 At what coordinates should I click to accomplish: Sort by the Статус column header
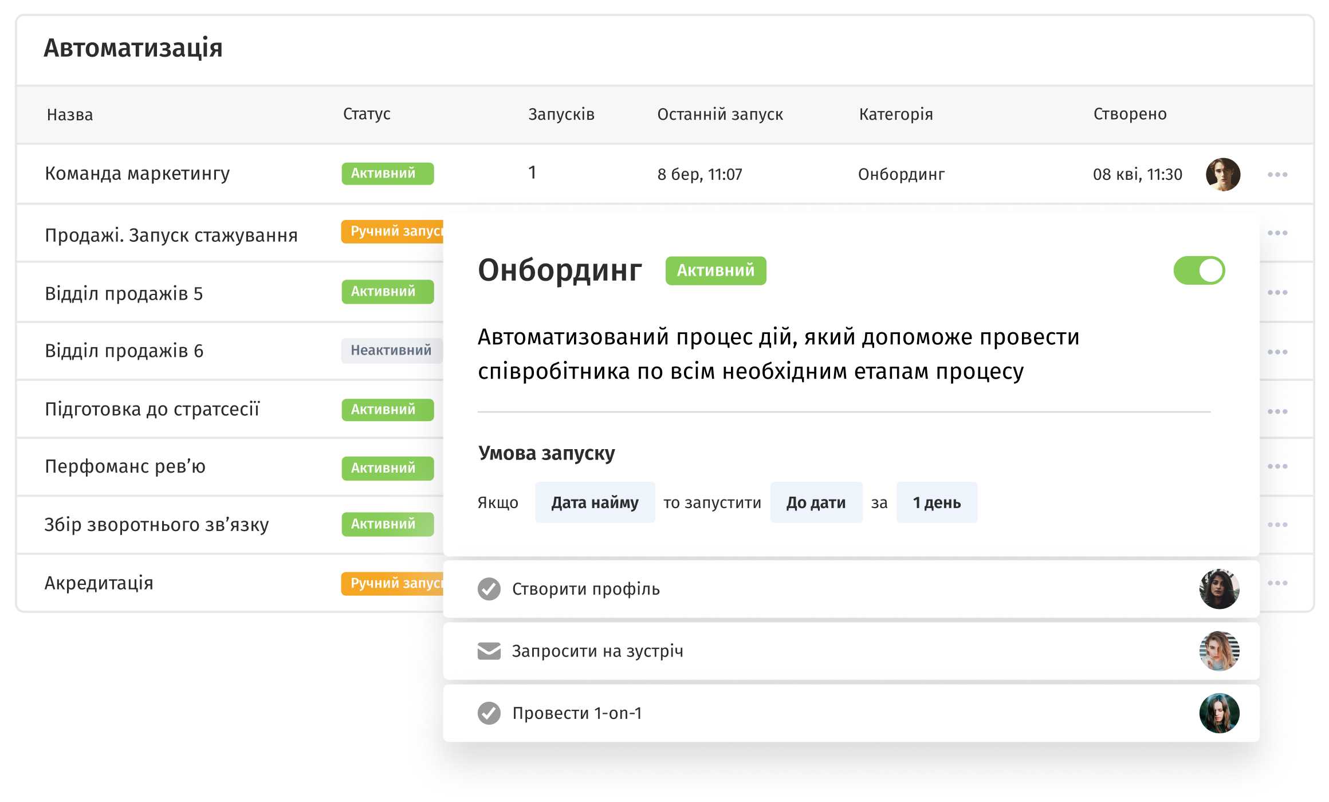[367, 114]
